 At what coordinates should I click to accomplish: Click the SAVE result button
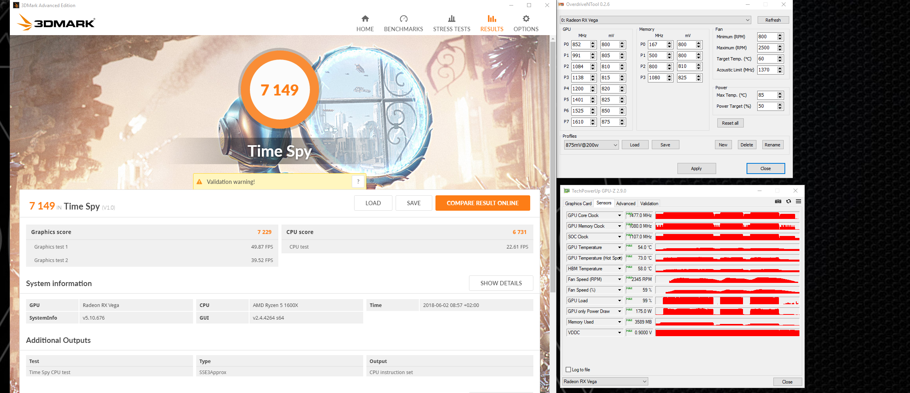point(414,203)
